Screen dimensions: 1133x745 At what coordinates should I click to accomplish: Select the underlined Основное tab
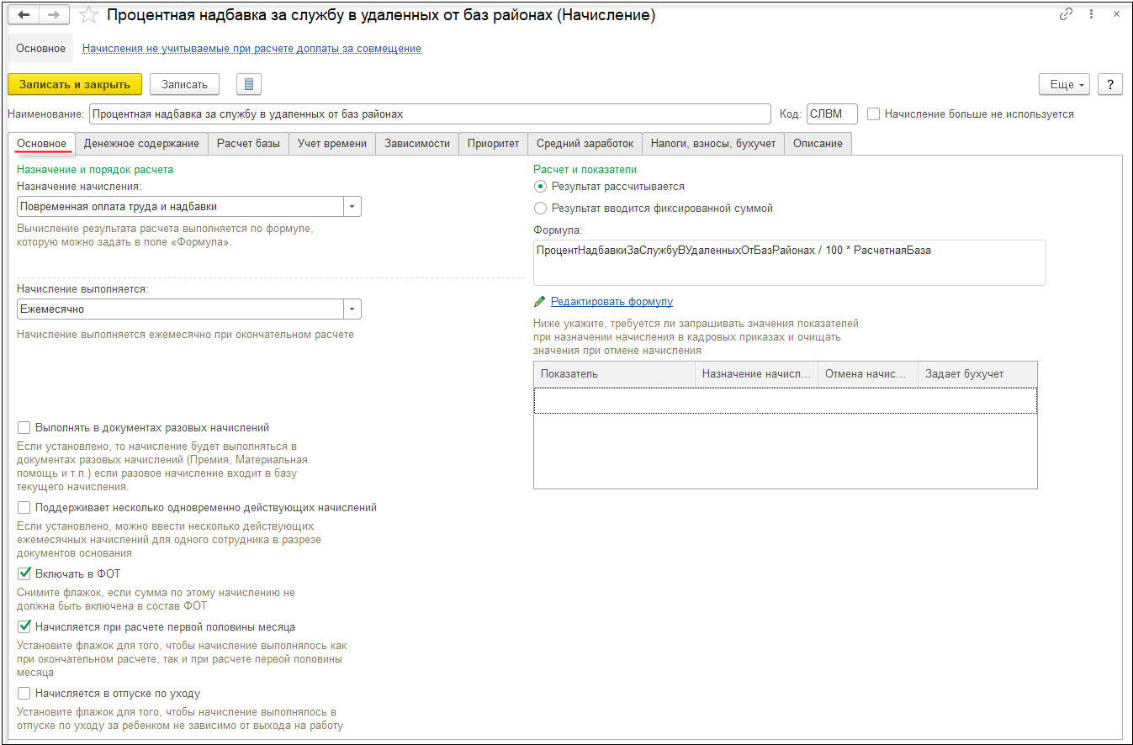coord(42,144)
